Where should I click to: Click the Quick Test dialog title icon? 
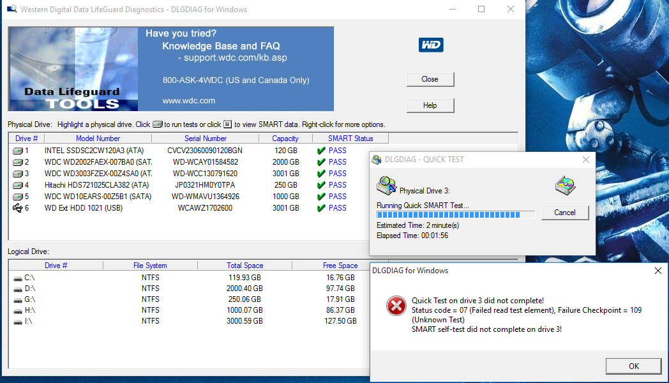(x=377, y=160)
